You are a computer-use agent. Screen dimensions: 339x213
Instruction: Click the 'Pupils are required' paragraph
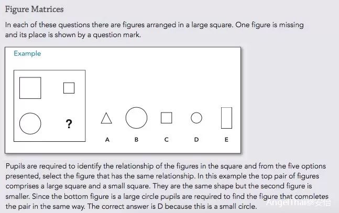pos(167,186)
